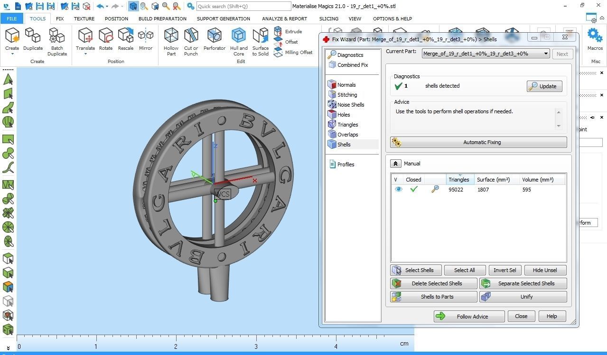This screenshot has width=607, height=355.
Task: Click the Update diagnostics button
Action: (x=544, y=86)
